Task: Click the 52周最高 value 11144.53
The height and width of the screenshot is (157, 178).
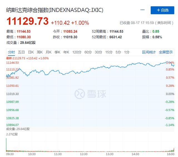Action: click(116, 31)
